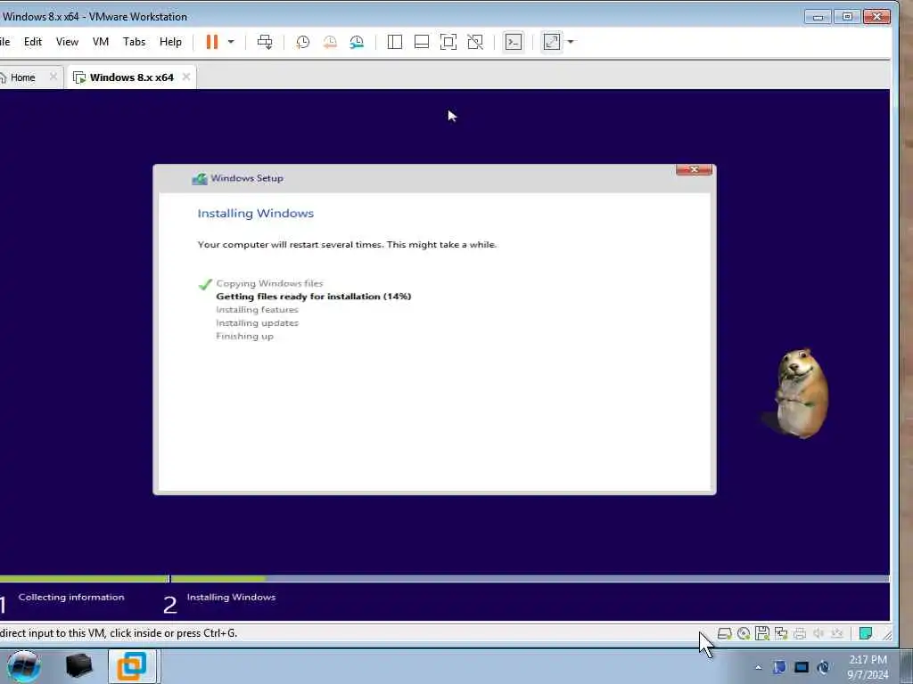Close the Home tab
913x684 pixels.
tap(53, 77)
